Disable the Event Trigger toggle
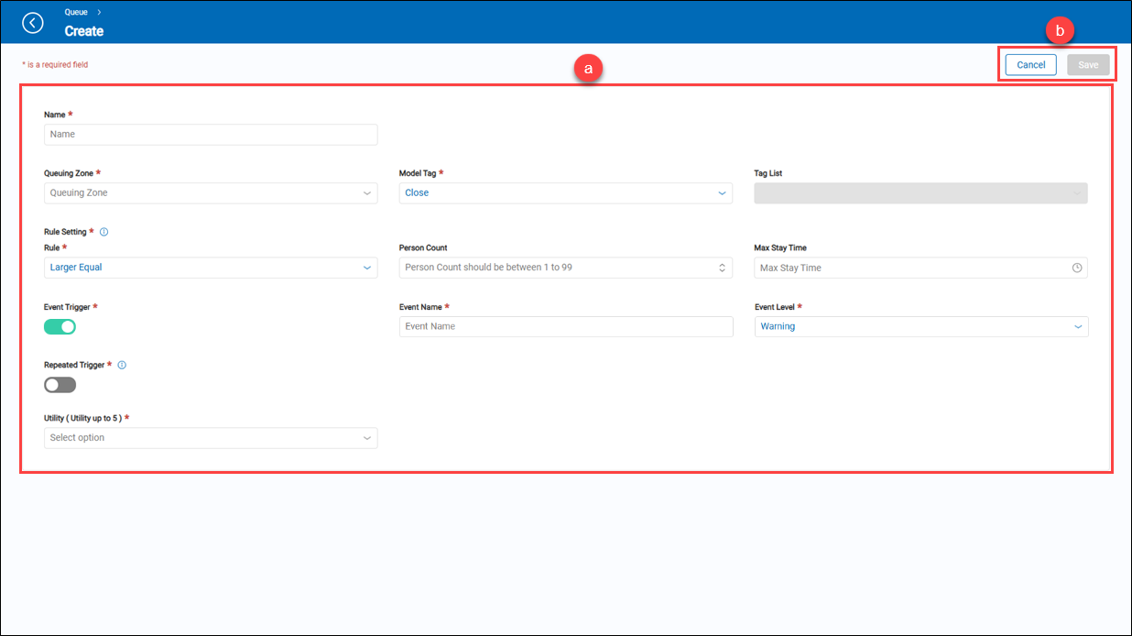The image size is (1132, 636). pyautogui.click(x=60, y=326)
